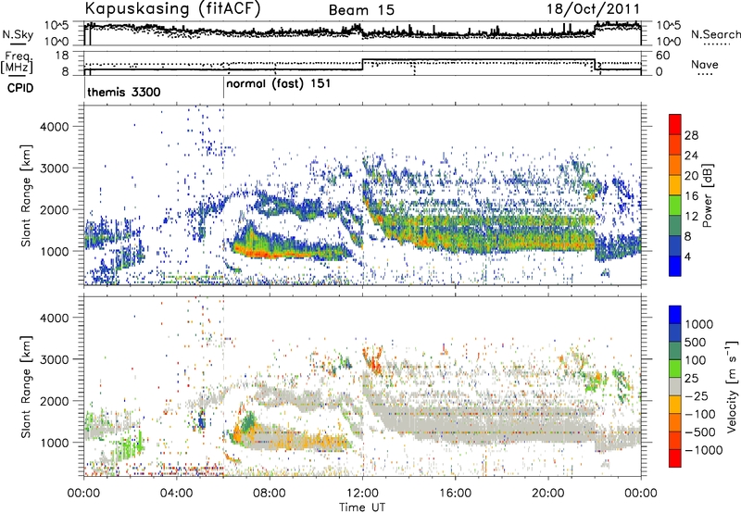Click the 'Freq. [MHz]' axis label
This screenshot has height=513, width=741.
coord(19,62)
